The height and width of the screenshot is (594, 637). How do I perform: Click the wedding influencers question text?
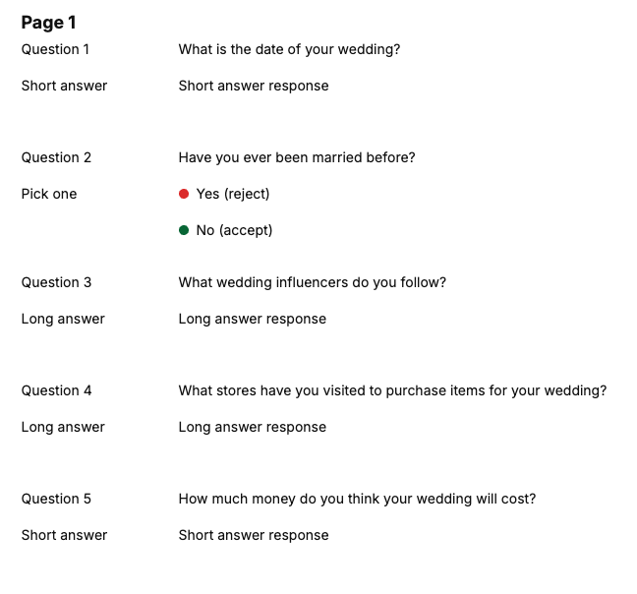(x=313, y=282)
